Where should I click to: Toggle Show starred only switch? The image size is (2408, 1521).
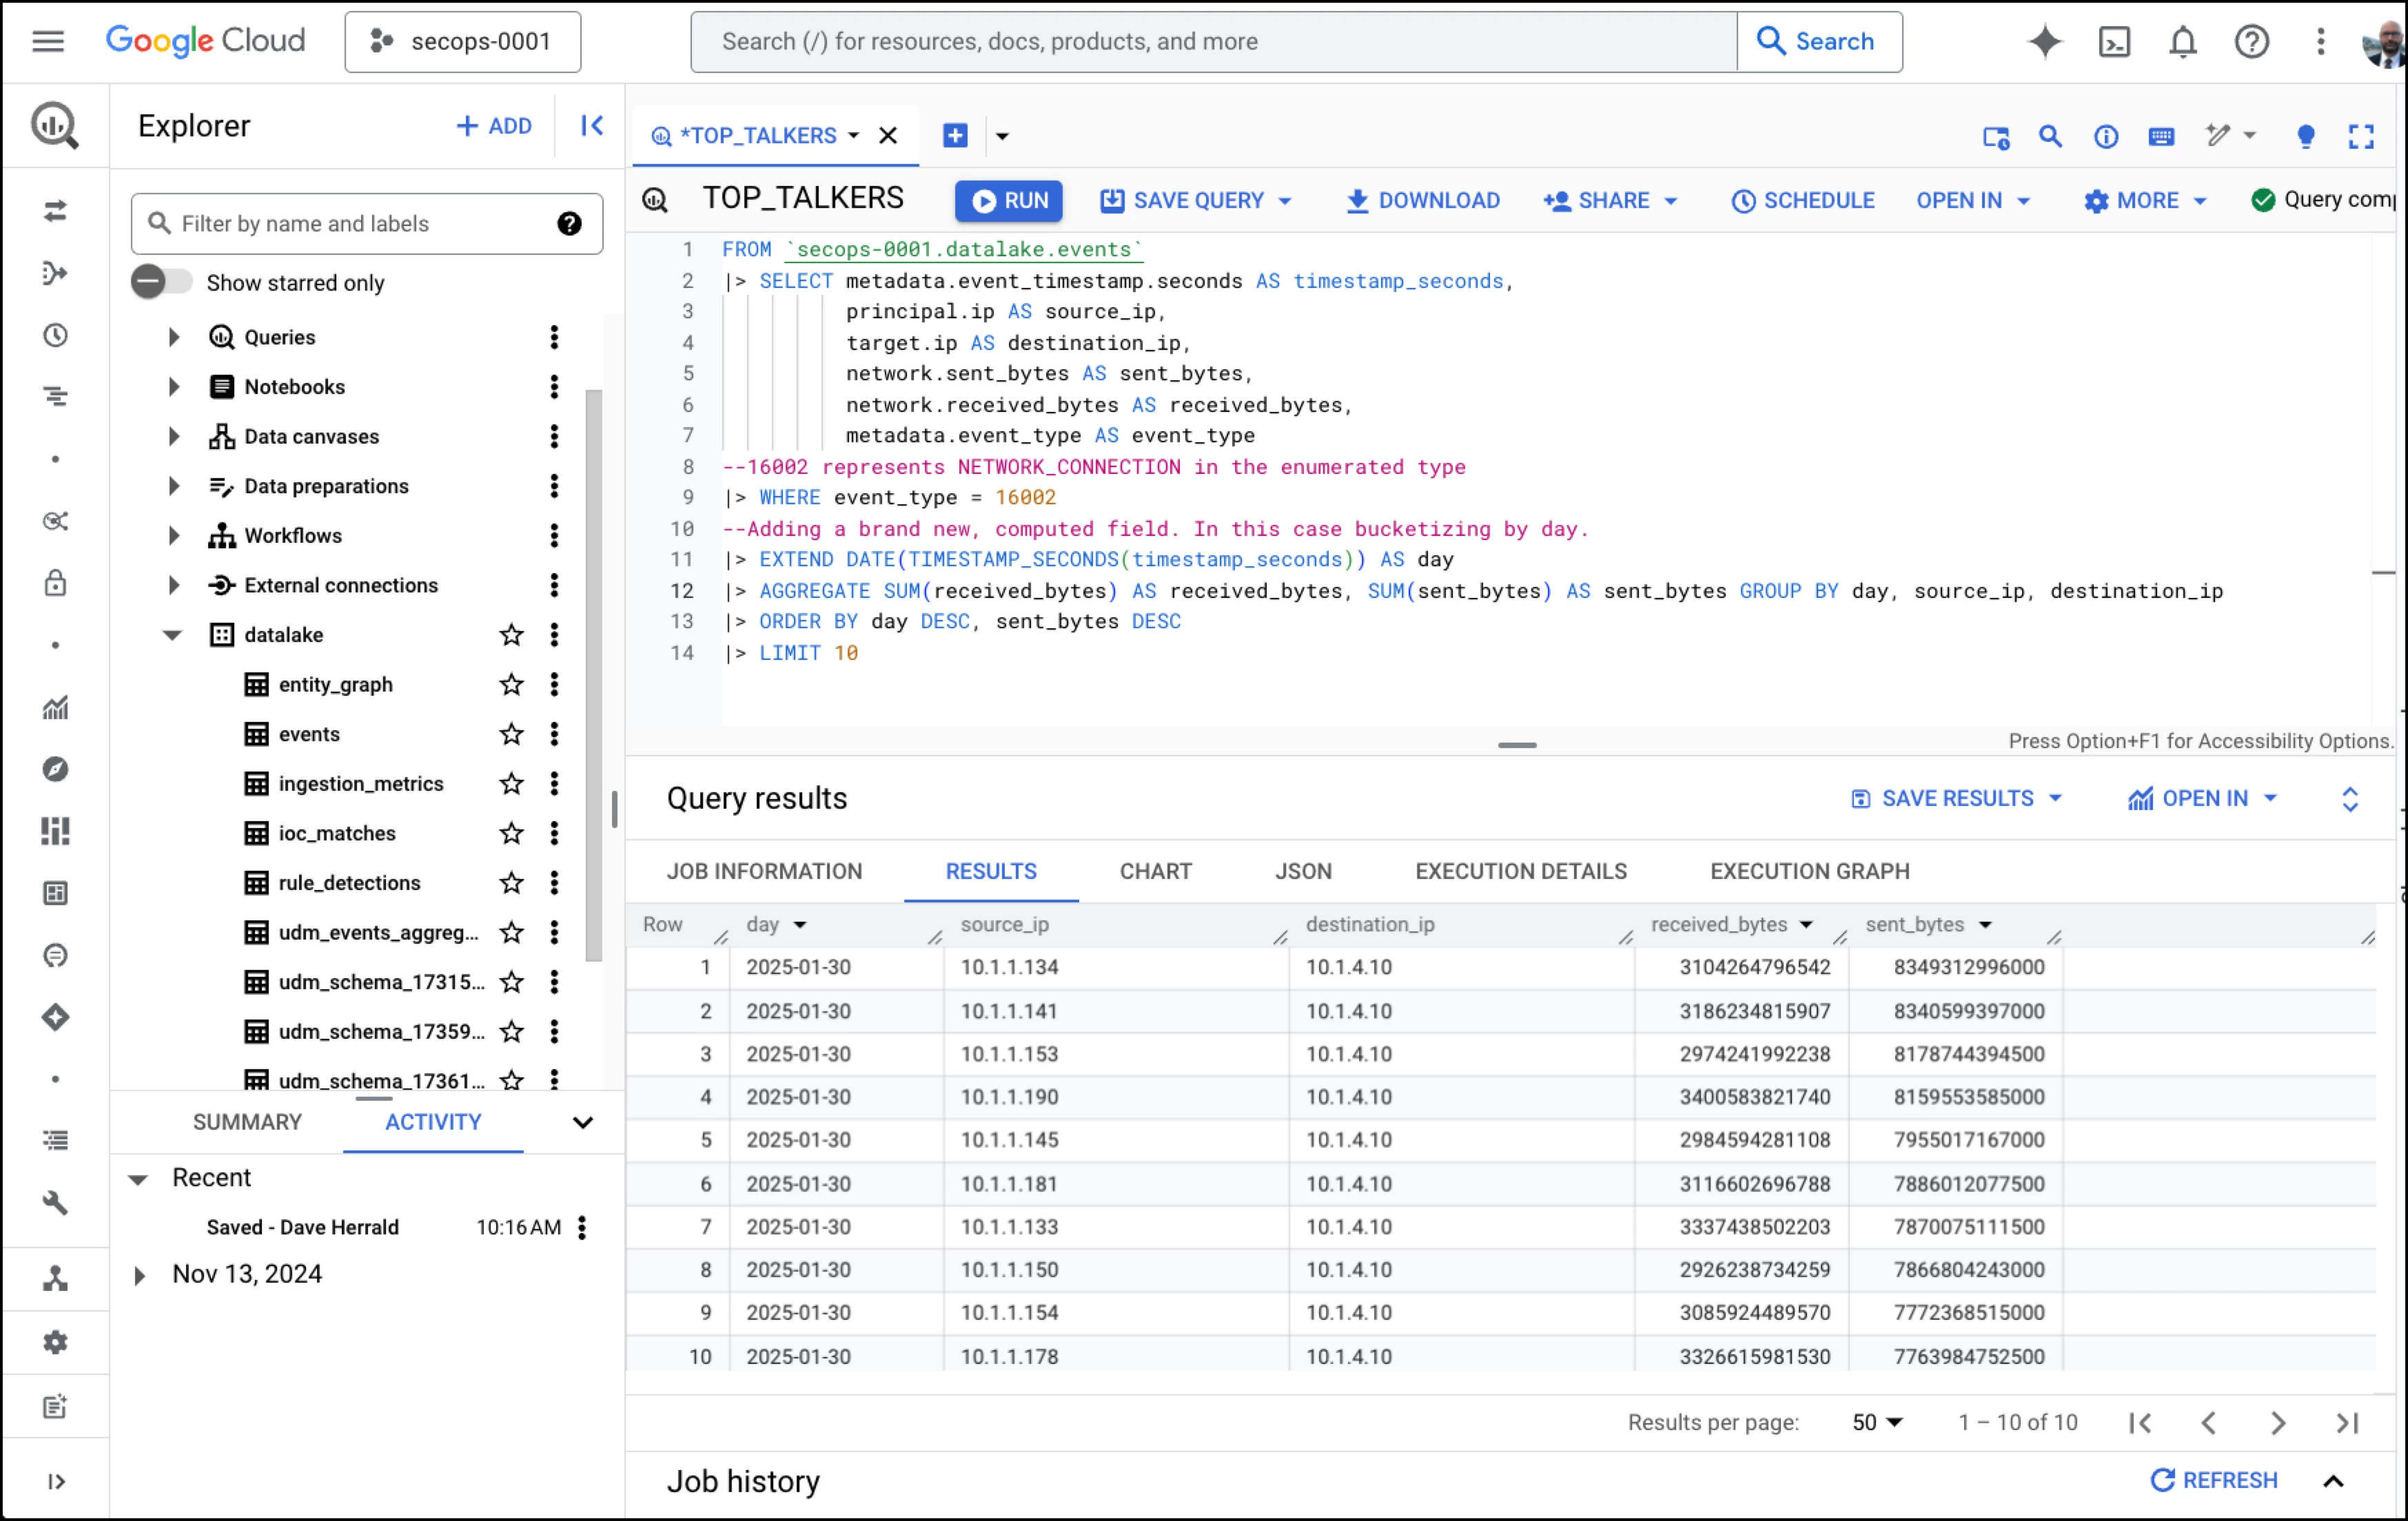(x=161, y=282)
